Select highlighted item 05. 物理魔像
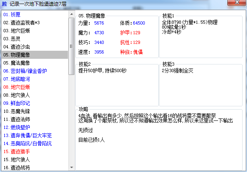 click(35, 55)
